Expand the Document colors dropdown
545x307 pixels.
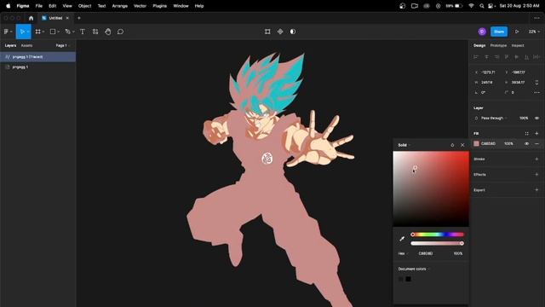tap(414, 269)
